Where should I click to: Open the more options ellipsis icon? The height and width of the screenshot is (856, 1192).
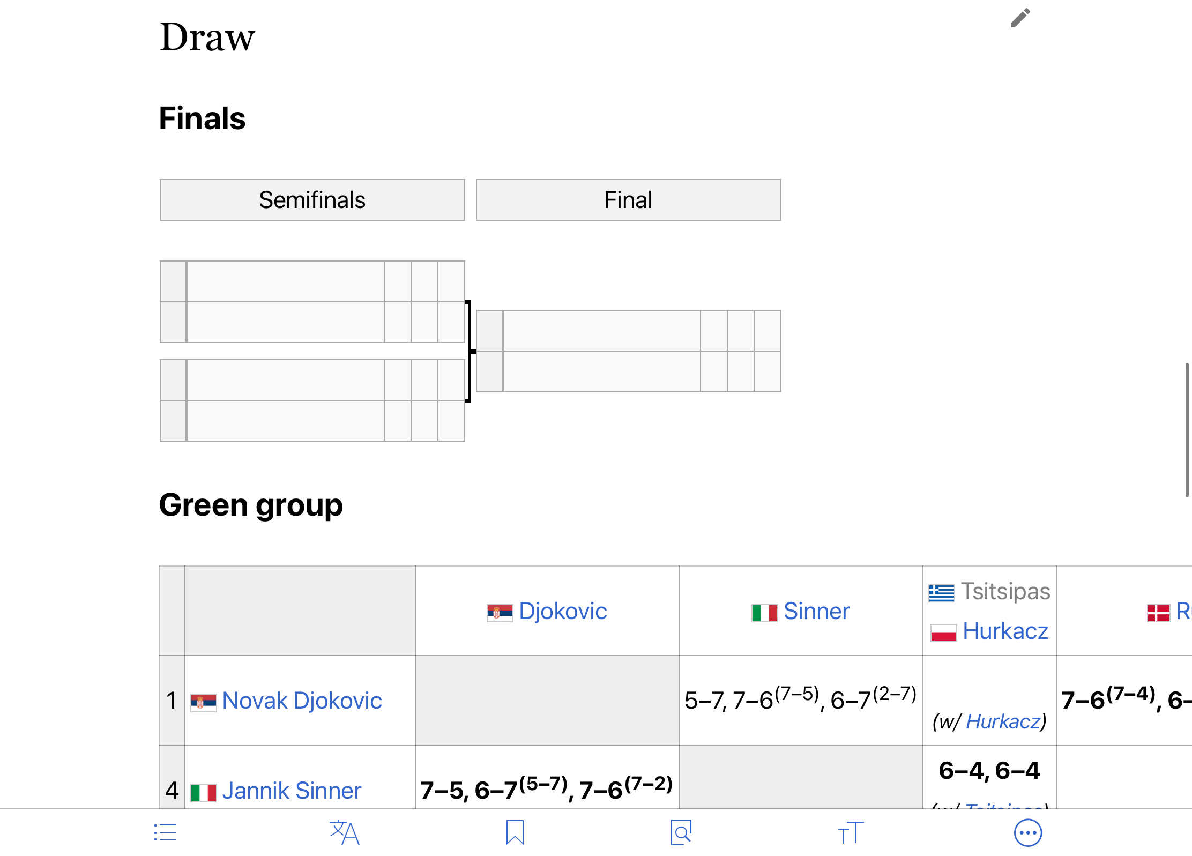1028,833
